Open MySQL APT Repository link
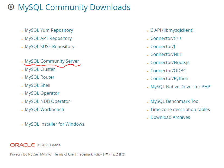Image resolution: width=224 pixels, height=168 pixels. (x=48, y=39)
